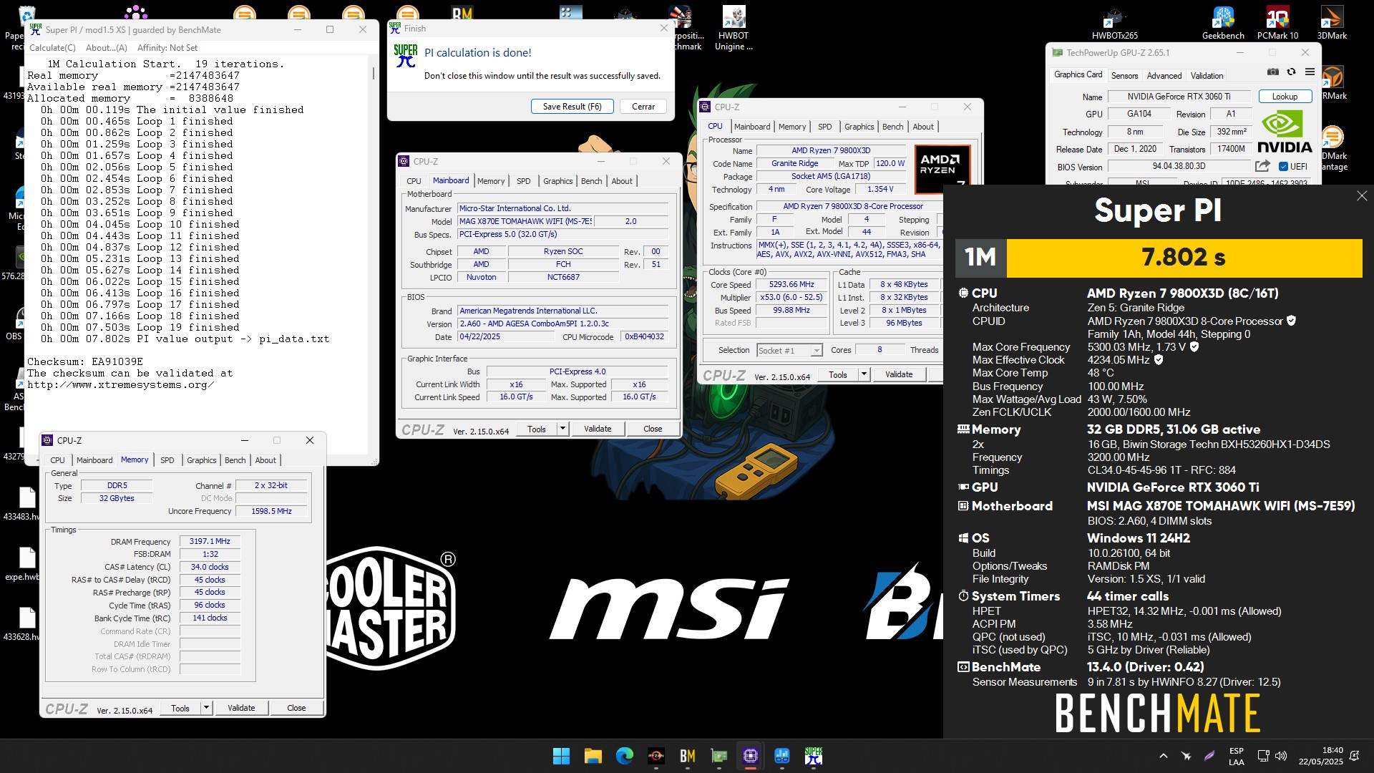Switch to Super PI via taskbar icon
The height and width of the screenshot is (773, 1374).
click(x=813, y=756)
